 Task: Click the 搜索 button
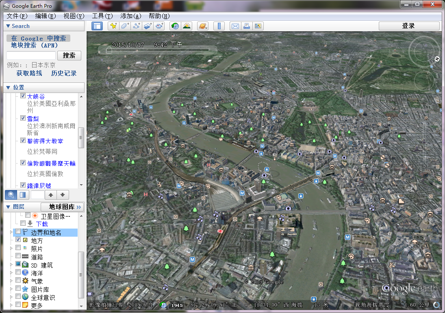69,56
